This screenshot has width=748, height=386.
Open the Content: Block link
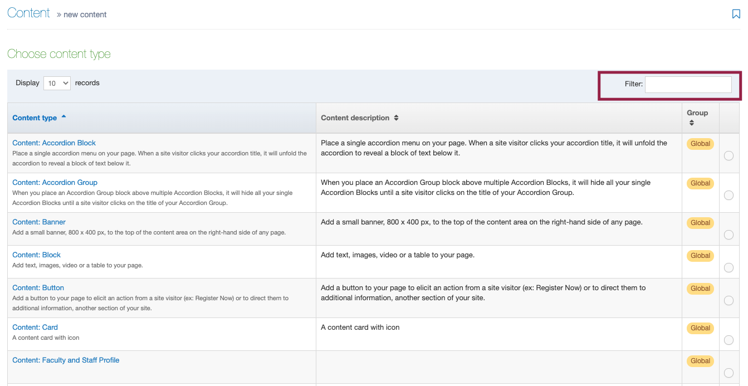click(x=36, y=255)
